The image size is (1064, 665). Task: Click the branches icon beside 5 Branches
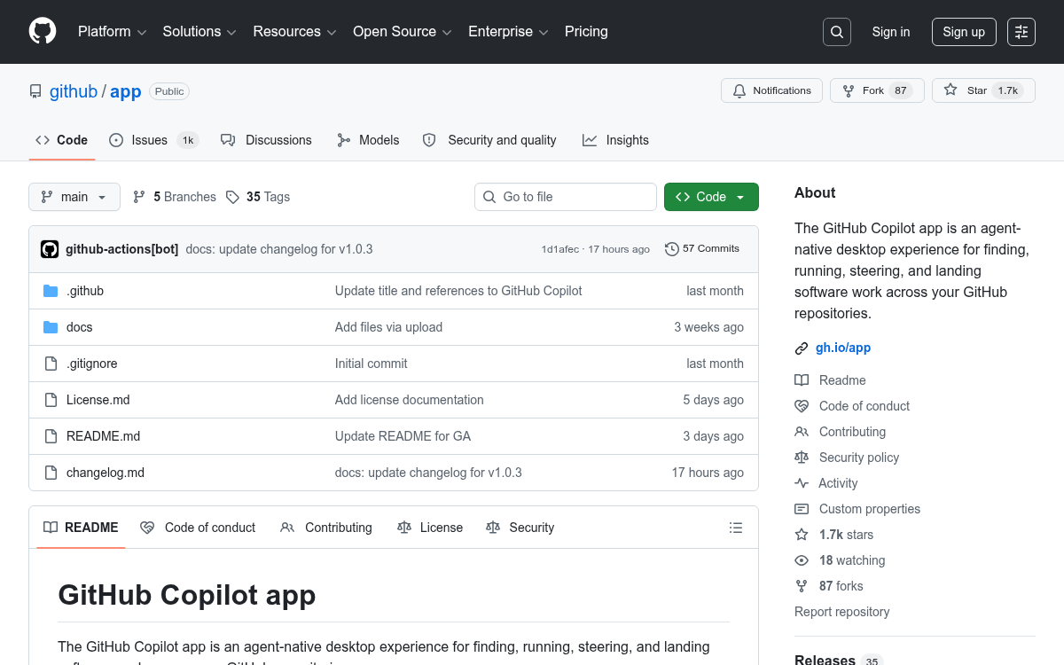tap(139, 197)
